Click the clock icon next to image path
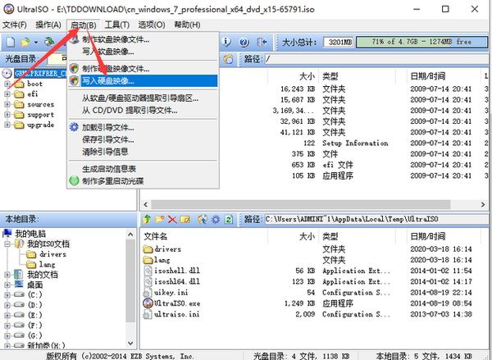This screenshot has height=360, width=492. [228, 59]
